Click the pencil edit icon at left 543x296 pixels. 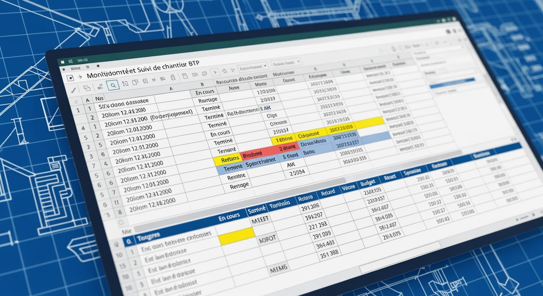(73, 89)
